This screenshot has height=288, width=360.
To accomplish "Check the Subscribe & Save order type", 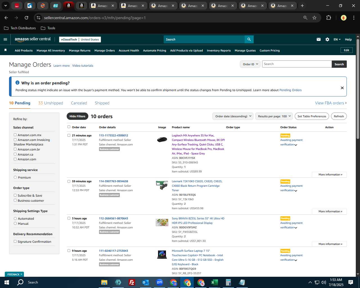I will pos(15,195).
